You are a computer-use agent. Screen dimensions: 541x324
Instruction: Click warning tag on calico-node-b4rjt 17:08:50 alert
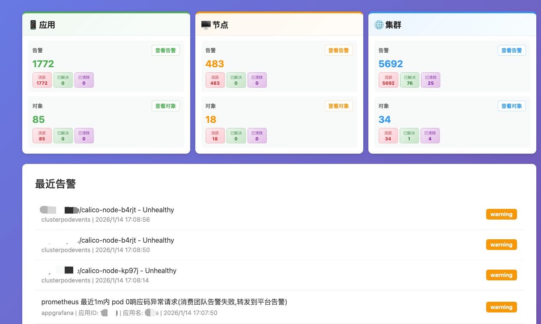501,245
